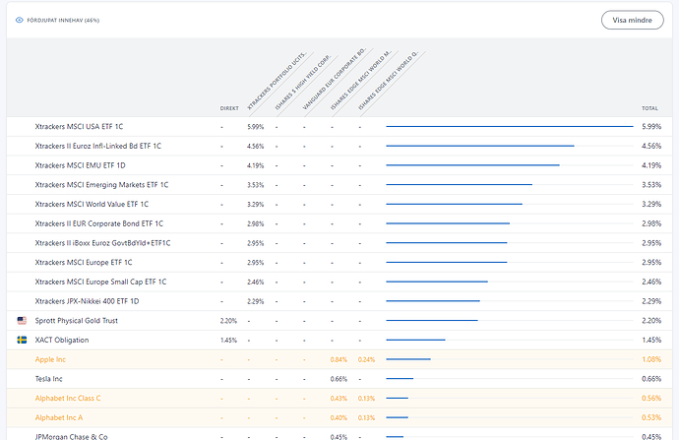Open Xtrackers MSCI Emerging Markets ETF 1C
Screen dimensions: 679x440
point(101,185)
